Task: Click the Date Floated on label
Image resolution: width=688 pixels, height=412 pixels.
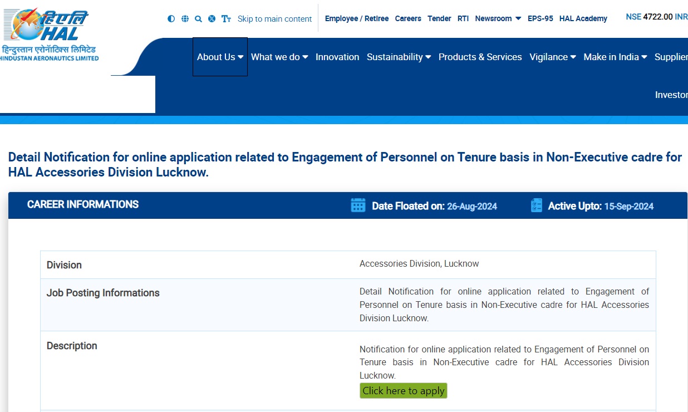Action: point(408,206)
